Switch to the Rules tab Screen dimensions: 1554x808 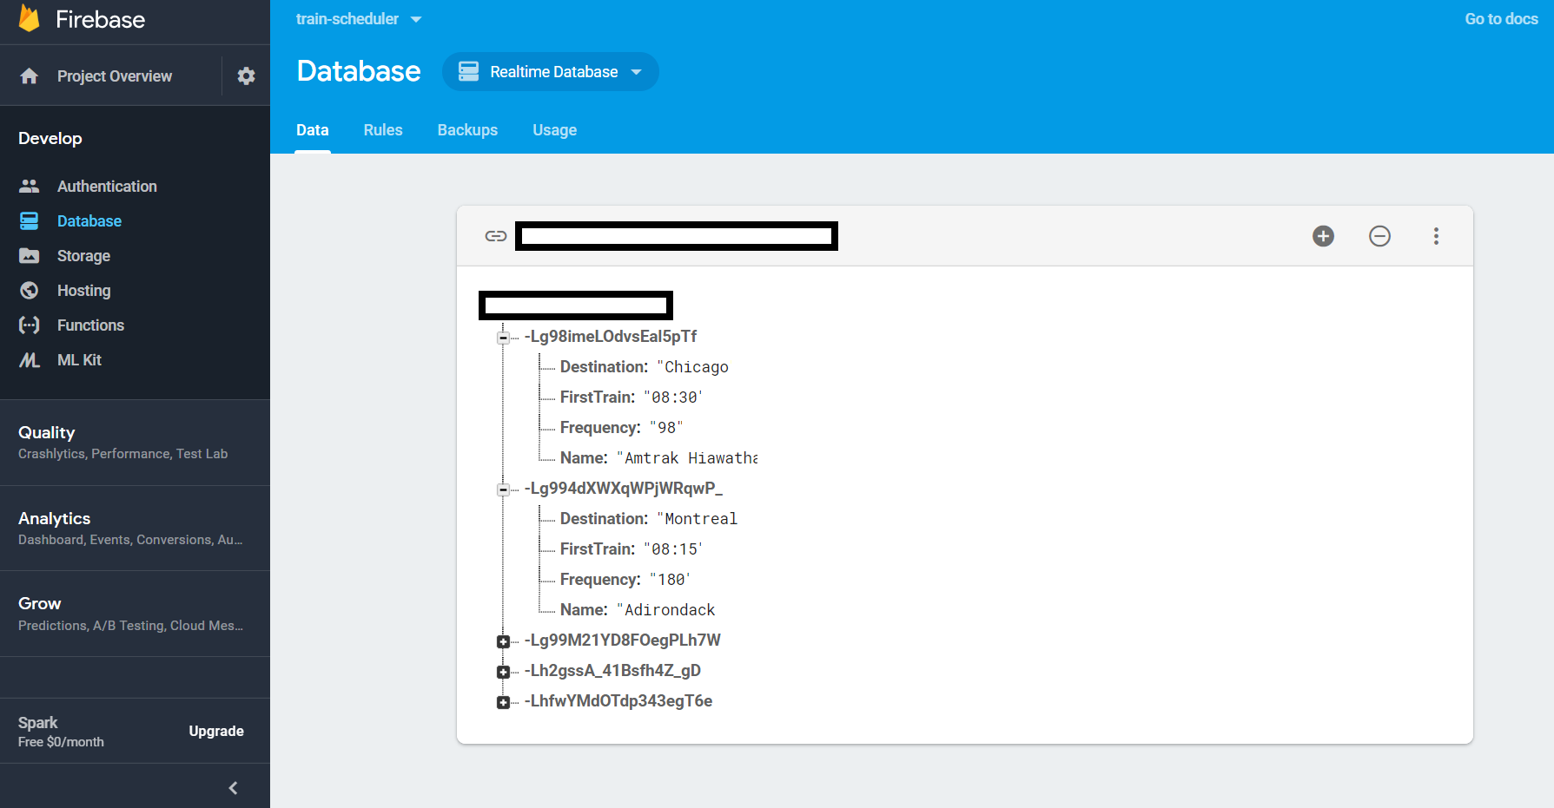(382, 129)
